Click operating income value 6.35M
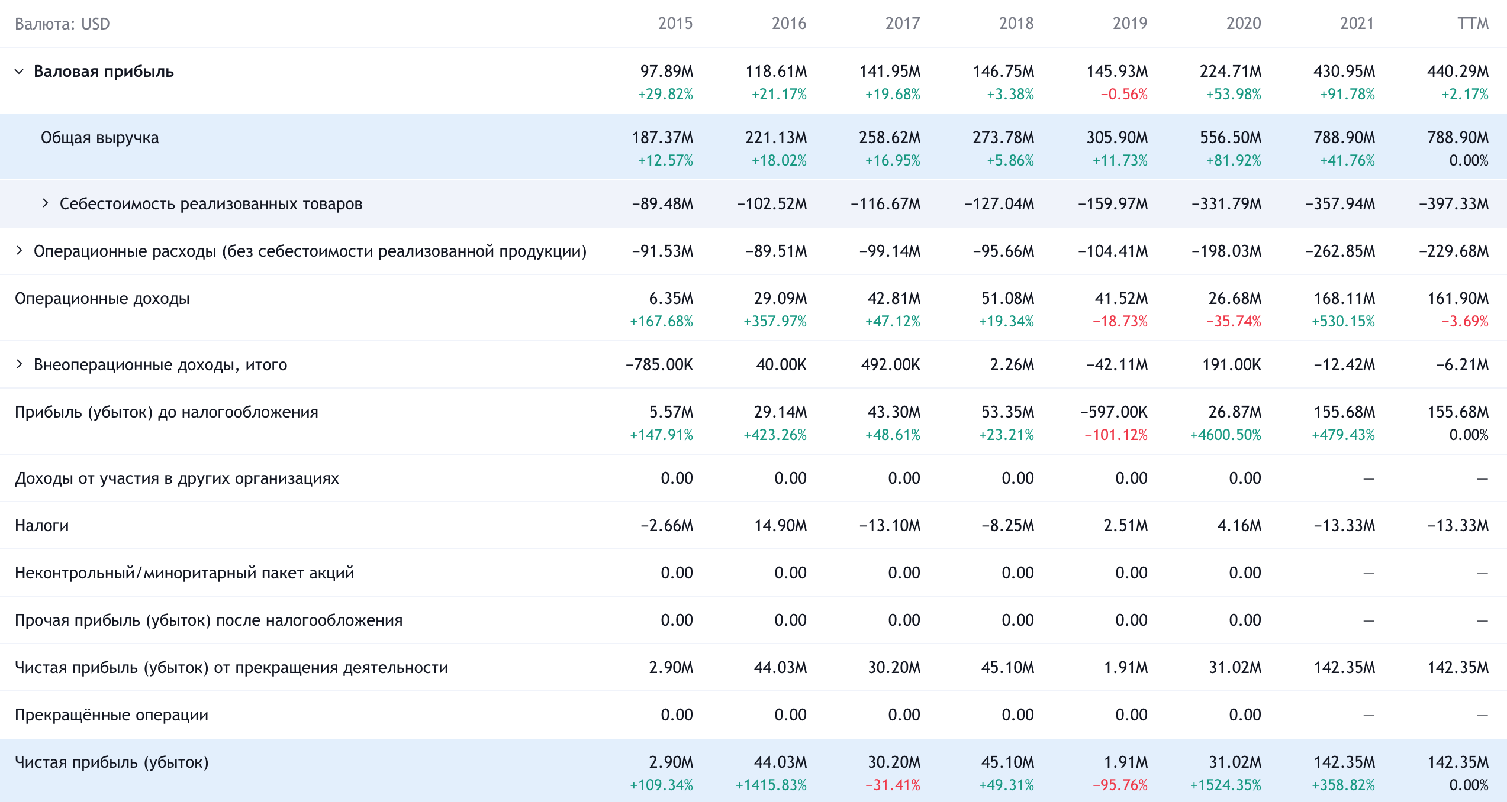The width and height of the screenshot is (1507, 802). (x=671, y=299)
